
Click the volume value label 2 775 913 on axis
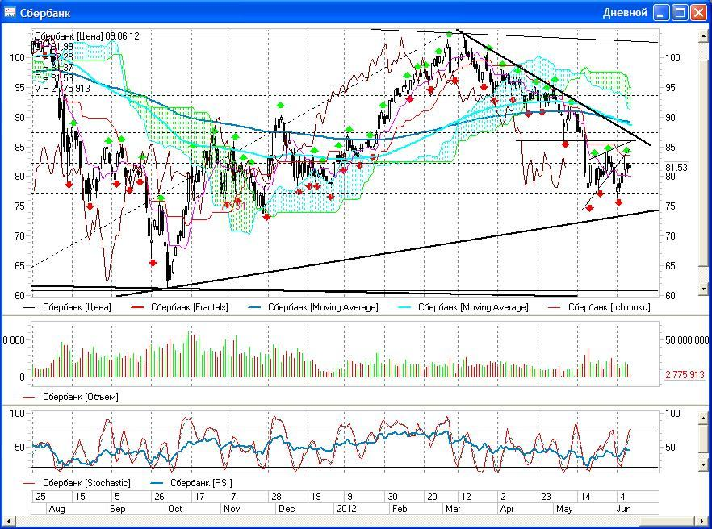685,375
